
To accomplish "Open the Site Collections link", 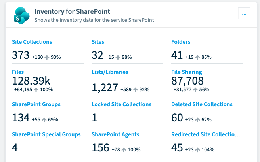I will [32, 42].
